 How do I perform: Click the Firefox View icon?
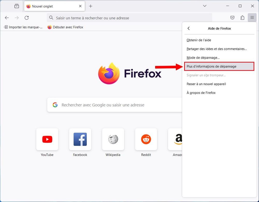[x=16, y=6]
